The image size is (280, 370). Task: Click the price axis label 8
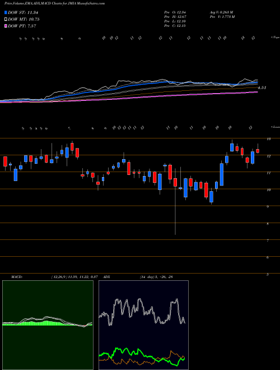(268, 224)
